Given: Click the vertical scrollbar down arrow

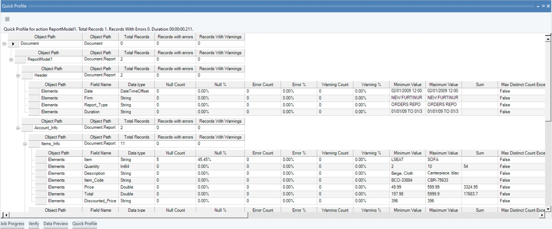Looking at the screenshot, I should tap(548, 209).
